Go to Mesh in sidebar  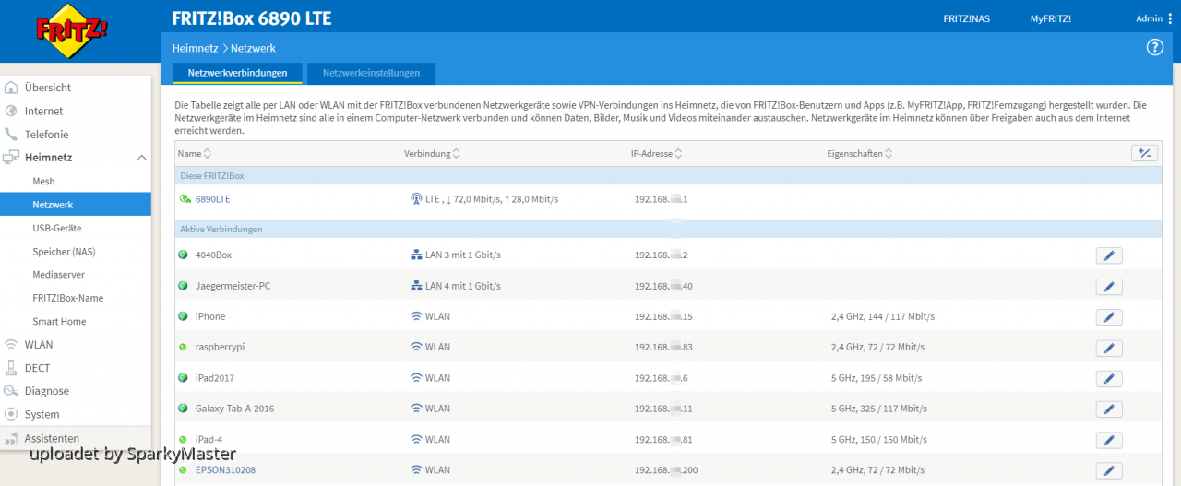[43, 182]
